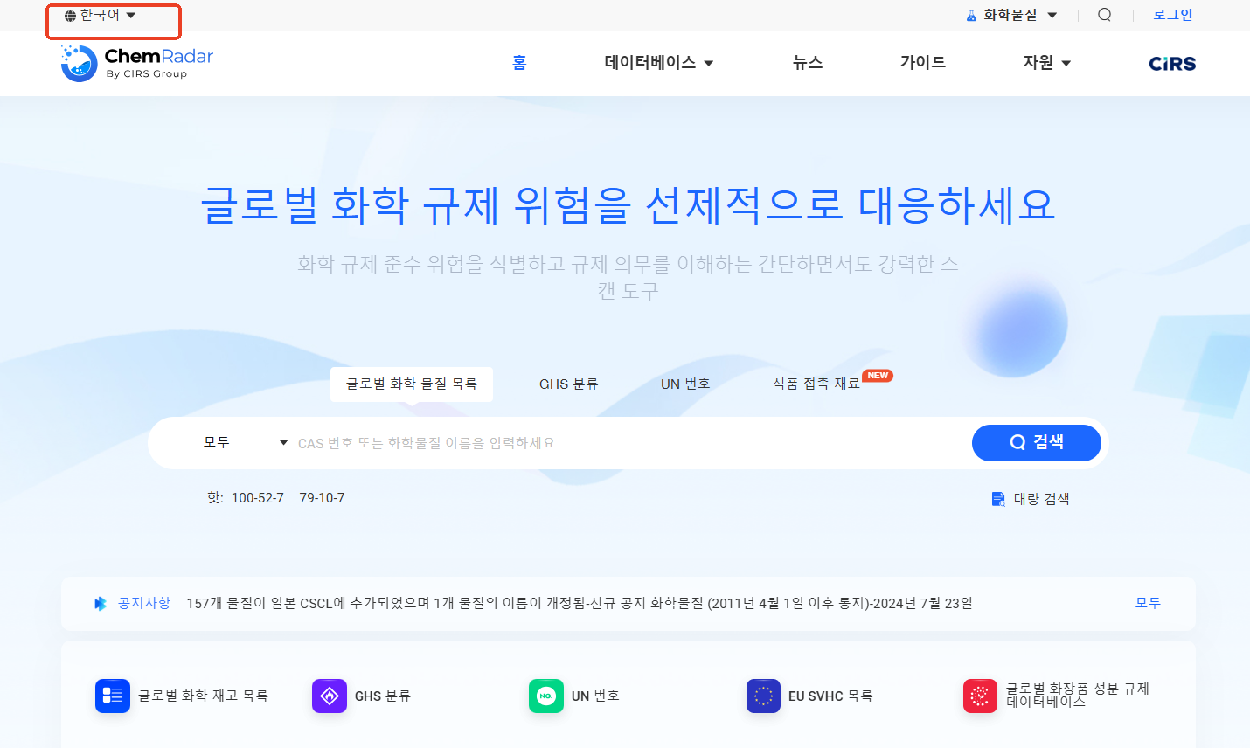1250x748 pixels.
Task: Open the EU SVHC 목록 icon
Action: (x=763, y=696)
